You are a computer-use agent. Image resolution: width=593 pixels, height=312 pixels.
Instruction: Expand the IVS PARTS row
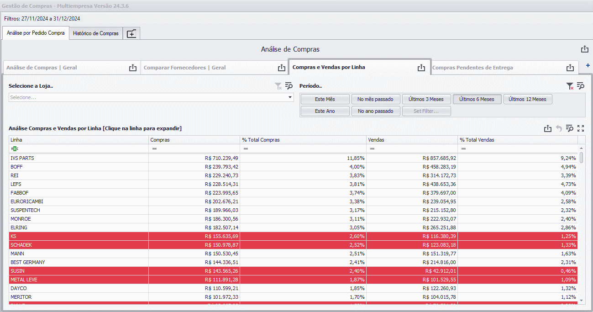coord(293,158)
